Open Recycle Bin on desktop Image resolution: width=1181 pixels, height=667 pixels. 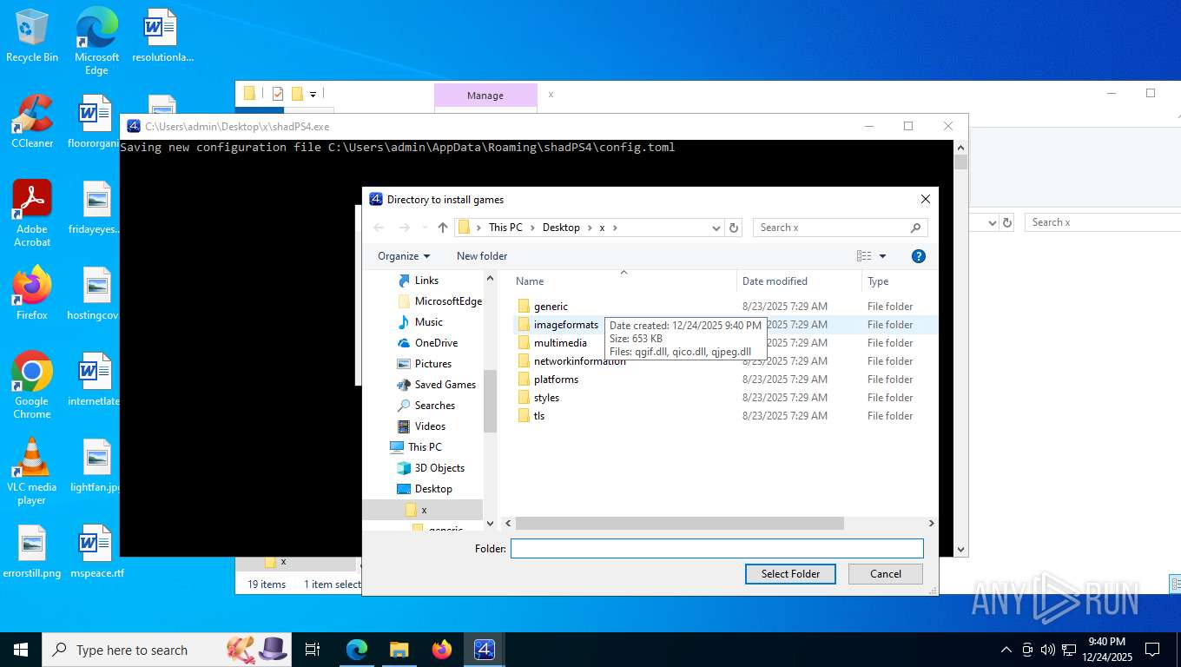click(32, 36)
